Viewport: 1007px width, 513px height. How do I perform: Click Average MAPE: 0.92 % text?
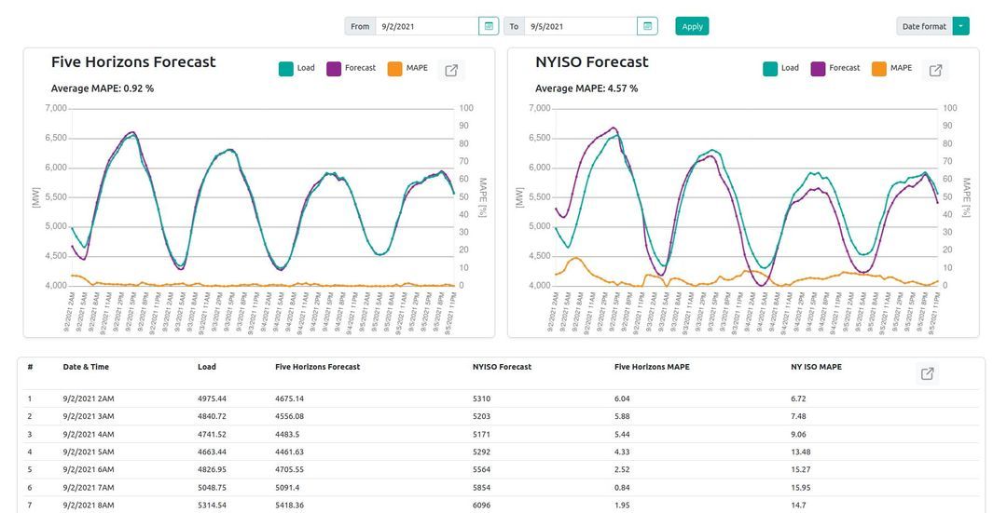103,88
